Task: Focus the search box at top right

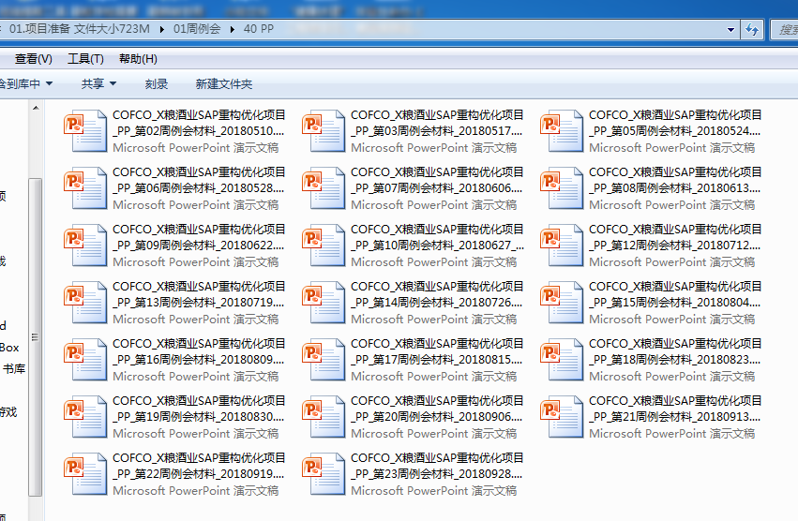Action: coord(785,29)
